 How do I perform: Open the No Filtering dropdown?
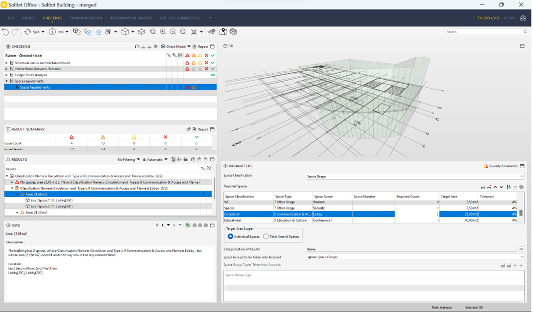tap(129, 160)
